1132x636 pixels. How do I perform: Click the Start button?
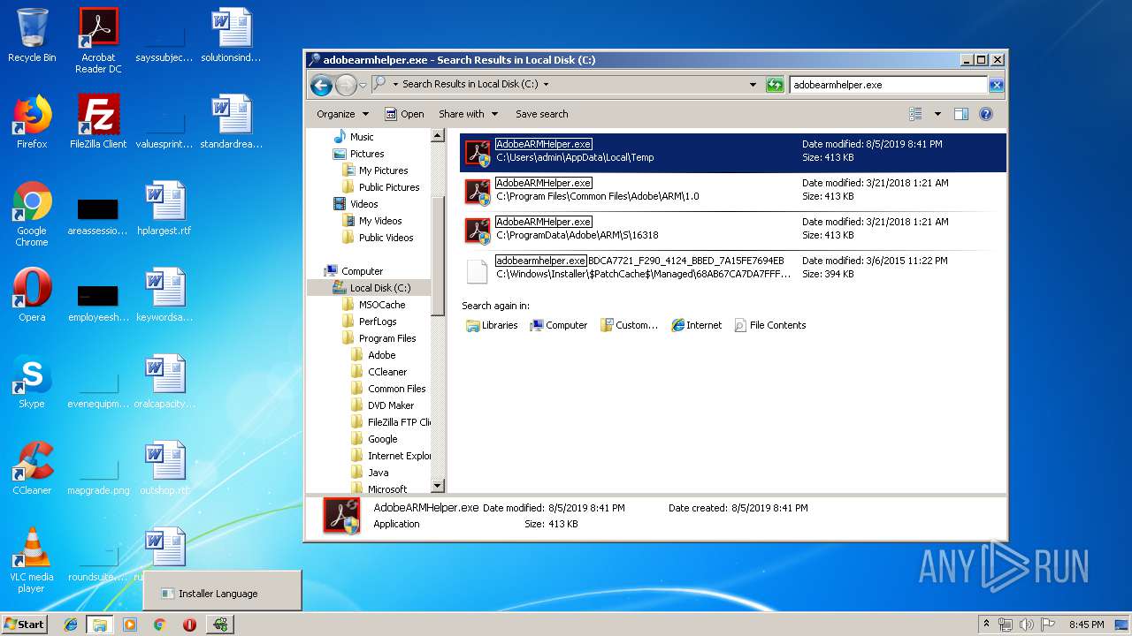(24, 624)
